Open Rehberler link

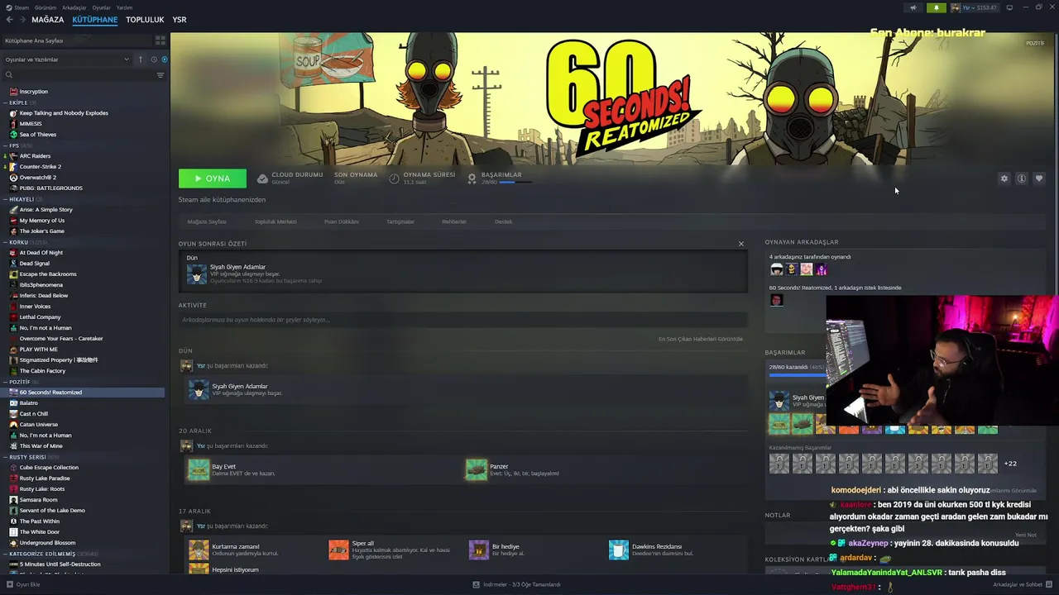pos(454,221)
